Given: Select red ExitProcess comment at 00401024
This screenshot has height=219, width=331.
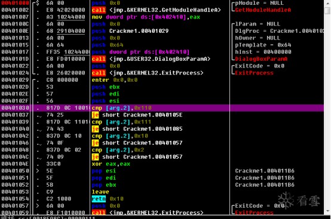Looking at the screenshot, I should 254,73.
